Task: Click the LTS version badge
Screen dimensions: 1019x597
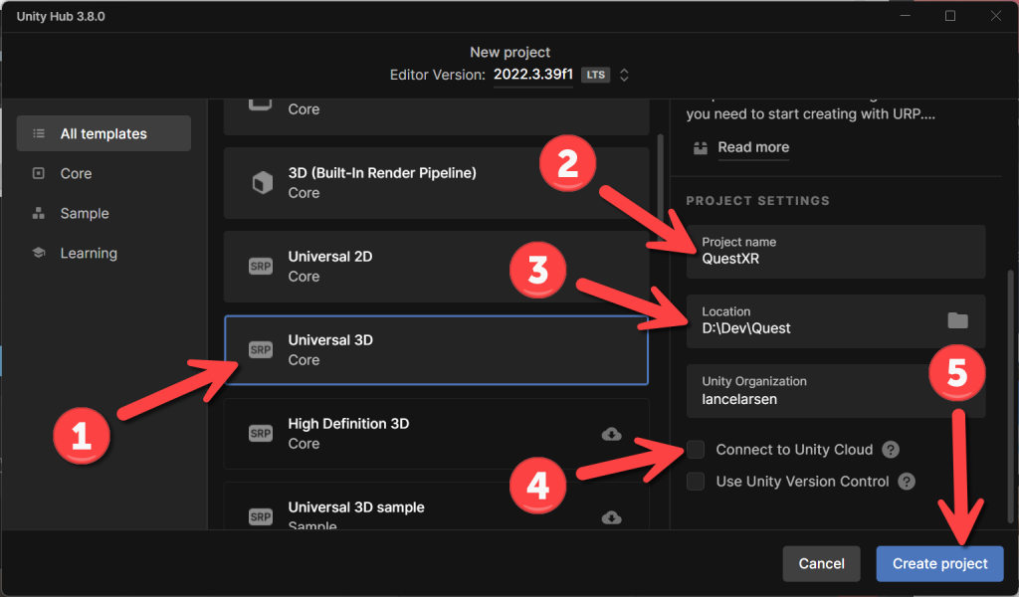Action: pos(595,75)
